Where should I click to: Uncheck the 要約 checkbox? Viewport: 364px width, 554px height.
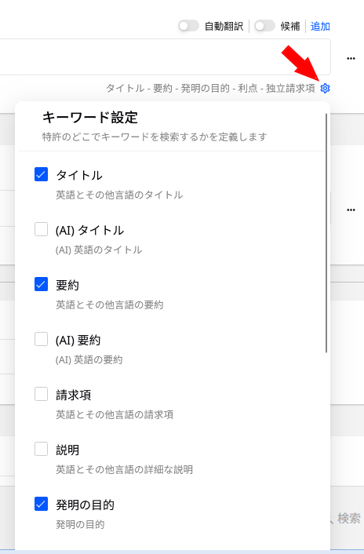[x=41, y=284]
